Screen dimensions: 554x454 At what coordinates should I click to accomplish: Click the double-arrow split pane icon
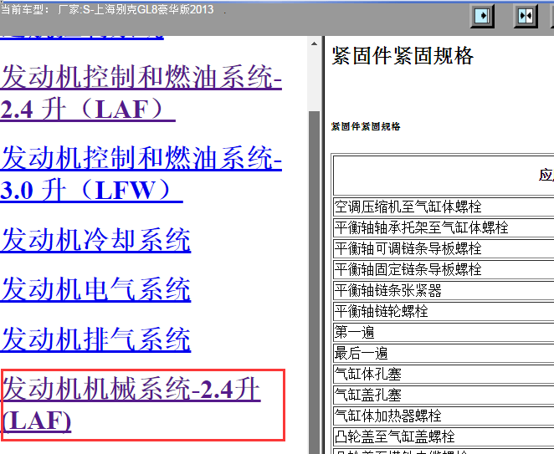[526, 16]
